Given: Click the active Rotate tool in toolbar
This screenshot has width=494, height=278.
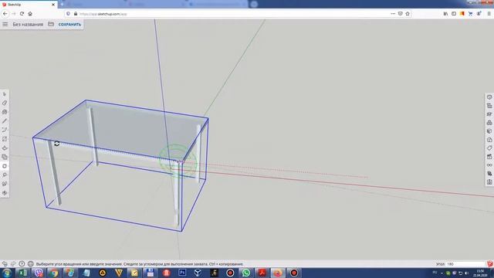Looking at the screenshot, I should [5, 166].
